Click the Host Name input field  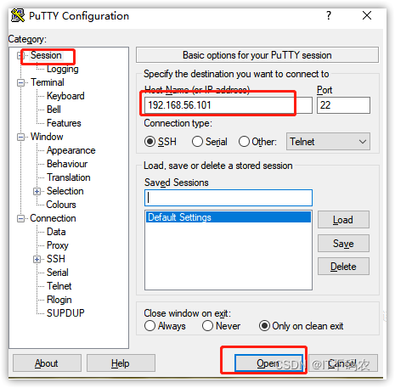[229, 105]
